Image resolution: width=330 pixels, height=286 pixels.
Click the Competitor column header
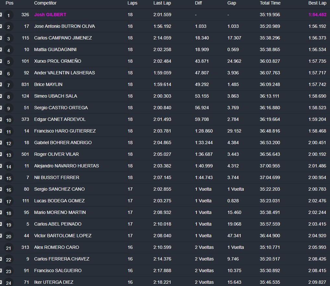pos(45,3)
